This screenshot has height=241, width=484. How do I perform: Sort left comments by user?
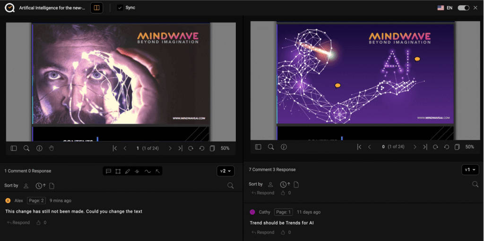[x=26, y=186]
